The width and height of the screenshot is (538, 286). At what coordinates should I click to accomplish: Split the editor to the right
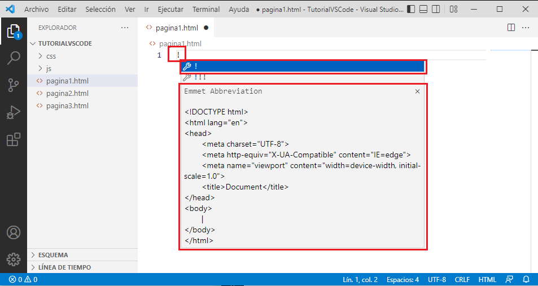tap(511, 28)
